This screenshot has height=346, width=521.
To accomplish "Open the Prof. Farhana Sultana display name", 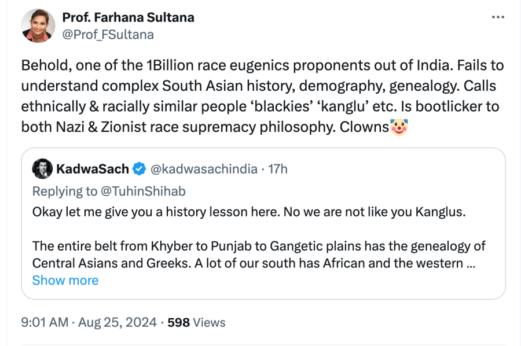I will click(128, 17).
